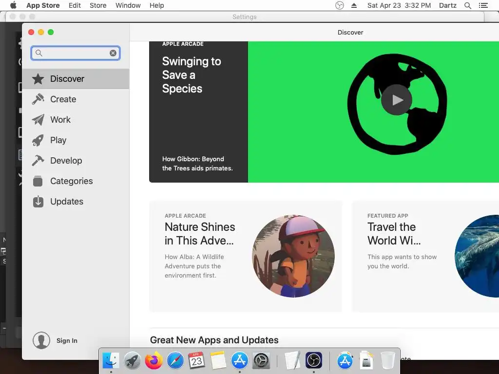The width and height of the screenshot is (499, 374).
Task: Open the Applications folder in Dock
Action: [345, 361]
